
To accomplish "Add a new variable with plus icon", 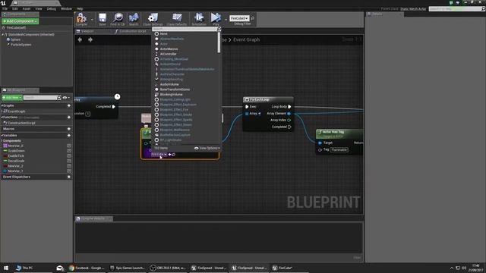I will click(69, 135).
